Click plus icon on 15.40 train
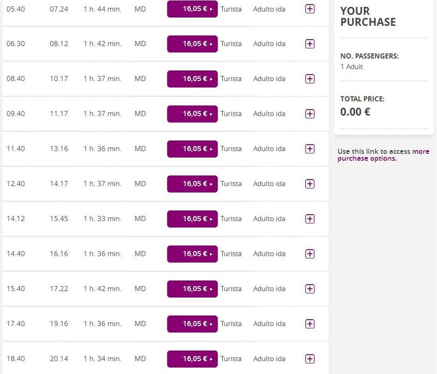This screenshot has width=437, height=374. pyautogui.click(x=310, y=289)
